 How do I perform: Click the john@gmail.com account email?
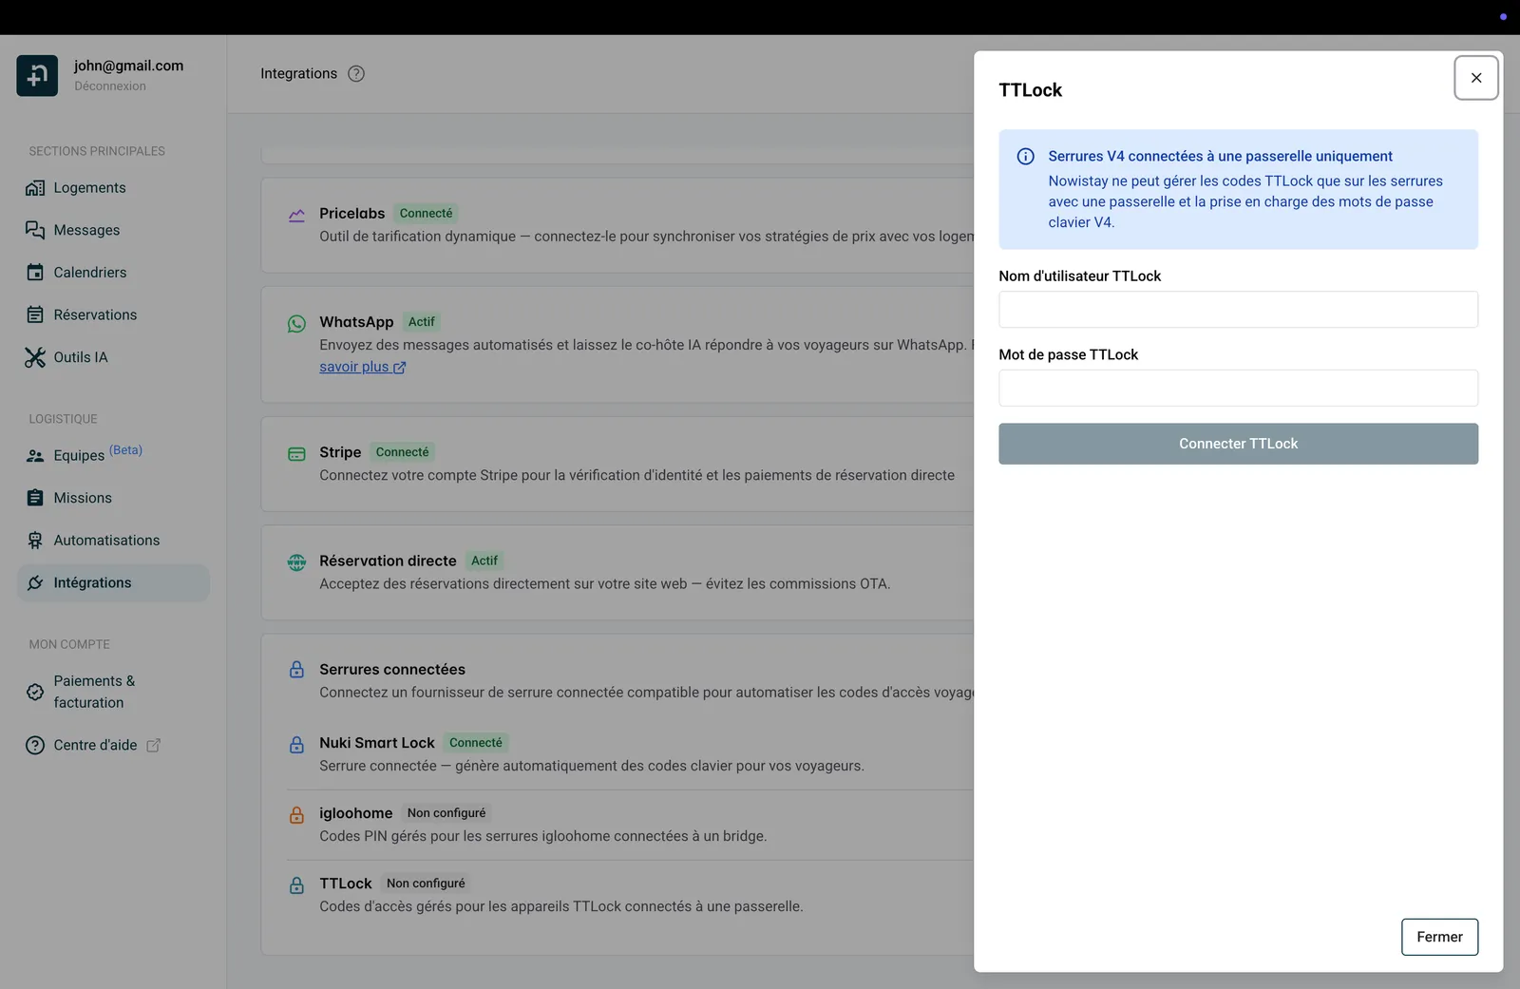pos(128,66)
